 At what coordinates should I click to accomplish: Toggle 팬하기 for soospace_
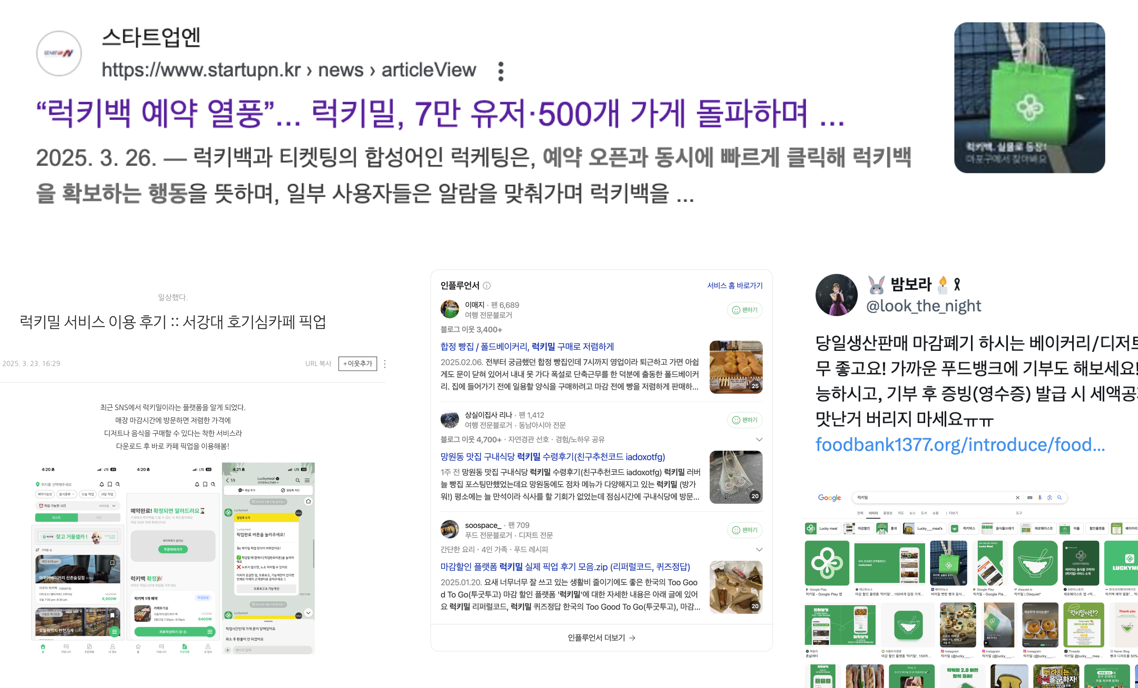click(744, 530)
